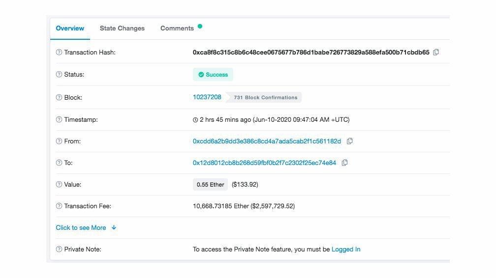Open the To address 0x12d8012c link

tap(264, 163)
